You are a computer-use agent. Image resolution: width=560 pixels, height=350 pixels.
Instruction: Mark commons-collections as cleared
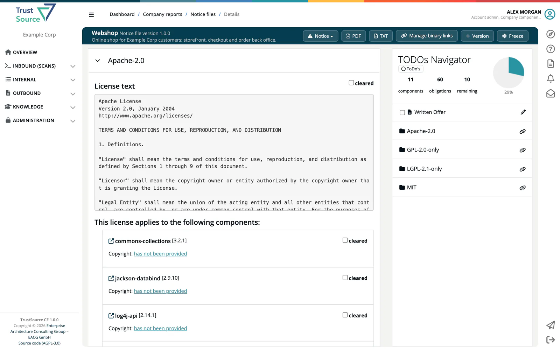345,240
